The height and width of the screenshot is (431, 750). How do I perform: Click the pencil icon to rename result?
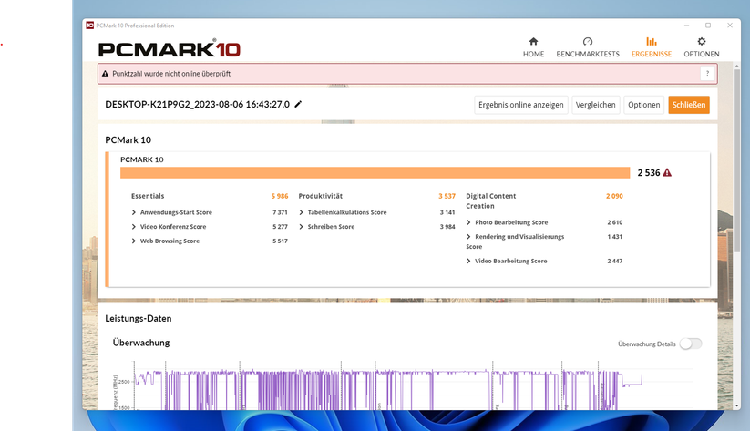coord(298,104)
